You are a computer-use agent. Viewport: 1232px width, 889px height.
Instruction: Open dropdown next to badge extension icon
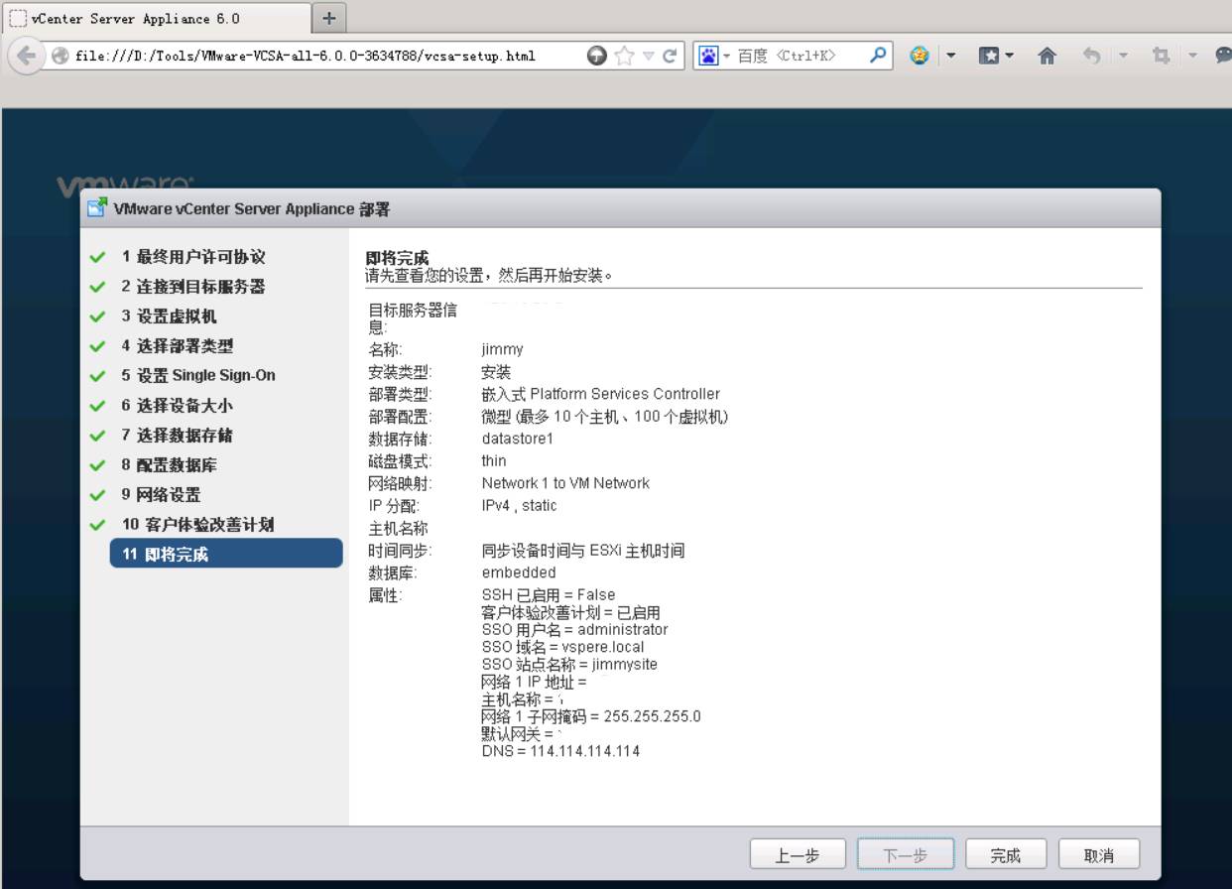click(950, 56)
